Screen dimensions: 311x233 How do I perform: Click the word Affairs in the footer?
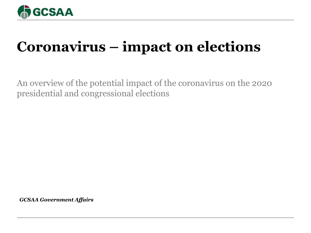[x=84, y=200]
